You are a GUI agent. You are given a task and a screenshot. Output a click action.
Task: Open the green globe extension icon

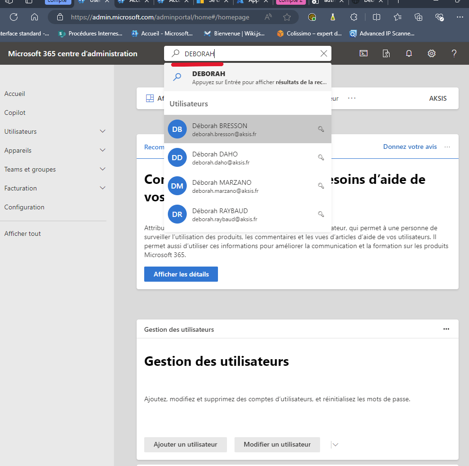point(312,17)
